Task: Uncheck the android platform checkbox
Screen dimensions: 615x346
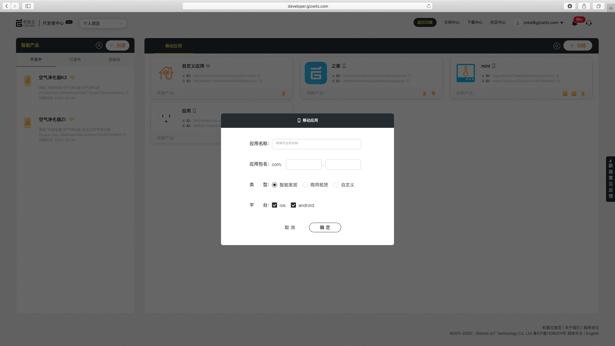Action: click(293, 205)
